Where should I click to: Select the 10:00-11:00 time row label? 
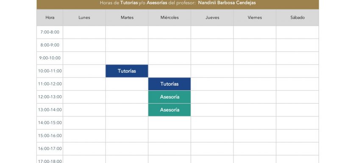tap(50, 71)
